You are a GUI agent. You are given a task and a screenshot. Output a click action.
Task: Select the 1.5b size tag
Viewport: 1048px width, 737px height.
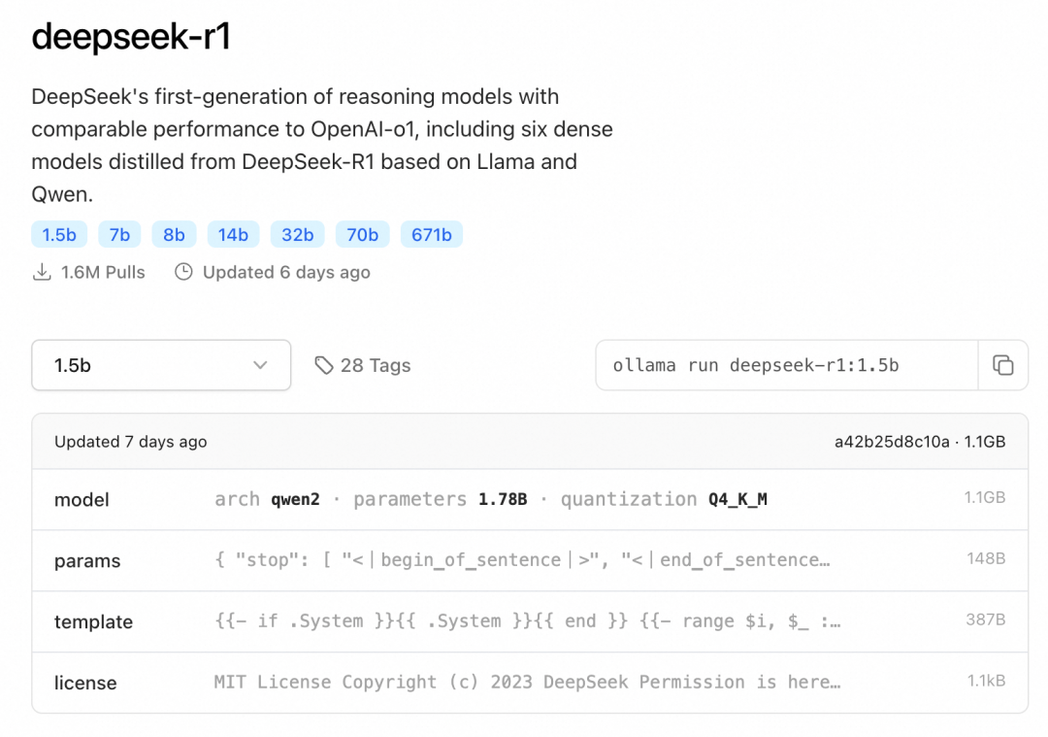59,234
